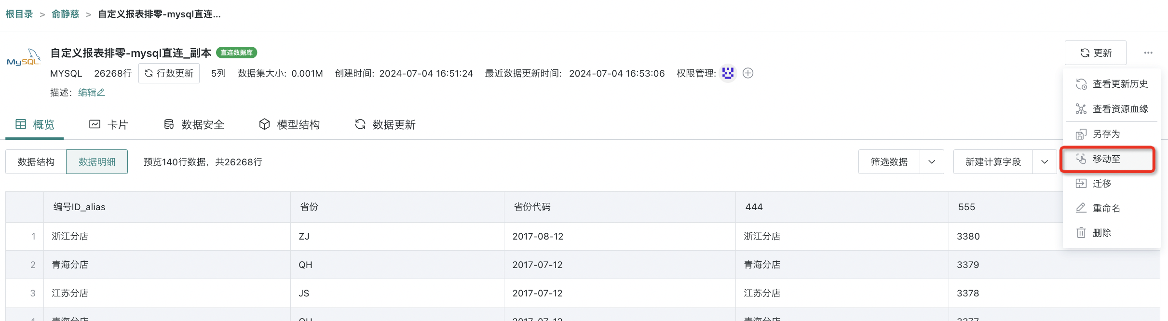Click the permission manager avatar icon
The width and height of the screenshot is (1168, 321).
pos(728,73)
